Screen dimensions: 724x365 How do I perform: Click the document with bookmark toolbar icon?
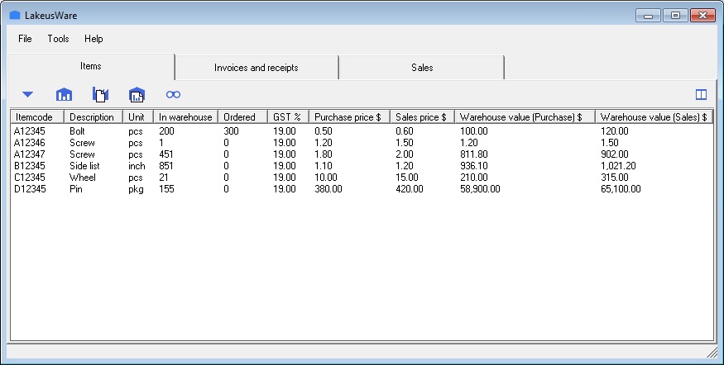pos(100,94)
